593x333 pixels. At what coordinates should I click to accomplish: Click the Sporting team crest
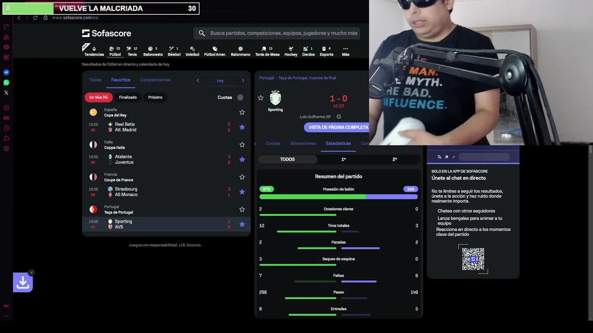(x=275, y=98)
